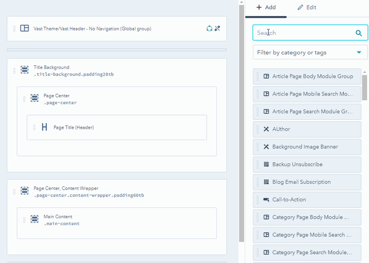This screenshot has width=369, height=263.
Task: Select the Add tab
Action: [x=266, y=7]
